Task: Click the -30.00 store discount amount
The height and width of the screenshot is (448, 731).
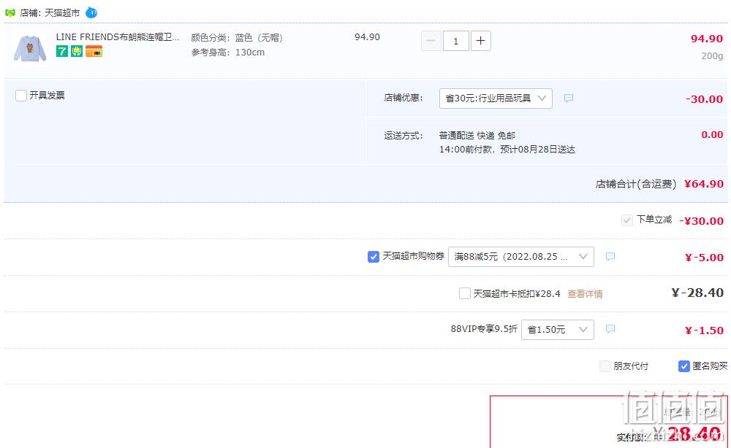Action: [705, 99]
